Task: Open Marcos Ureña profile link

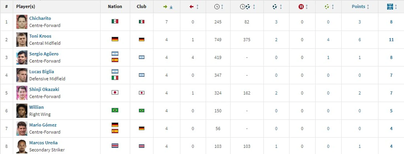Action: coord(43,143)
